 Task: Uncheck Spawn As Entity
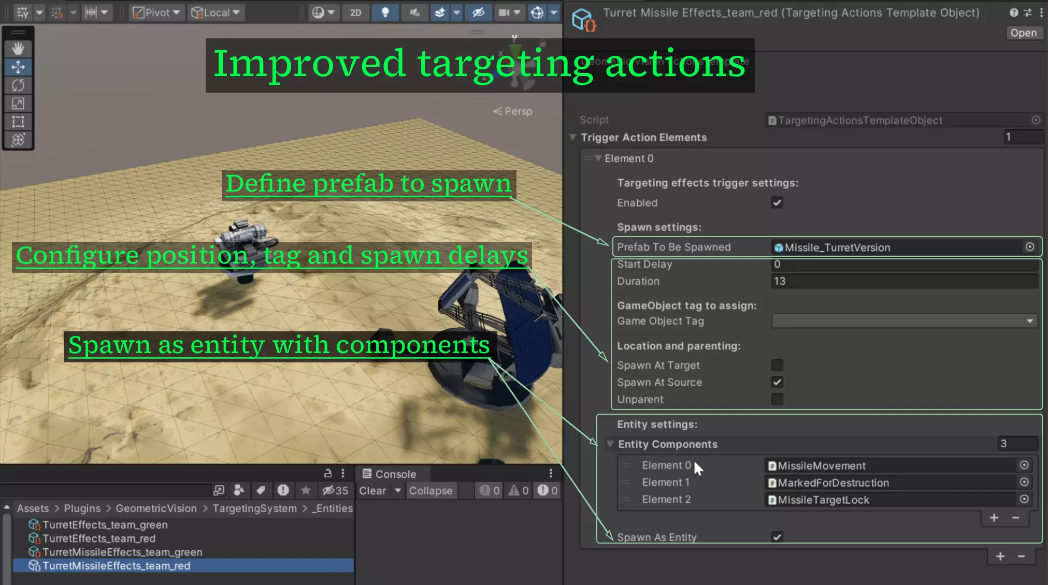[x=777, y=537]
